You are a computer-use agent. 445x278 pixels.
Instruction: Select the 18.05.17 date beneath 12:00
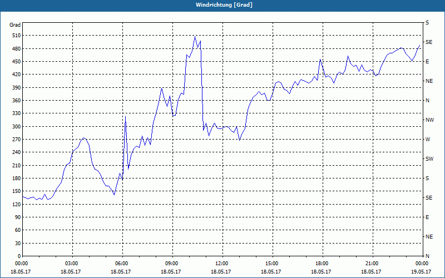[x=220, y=271]
